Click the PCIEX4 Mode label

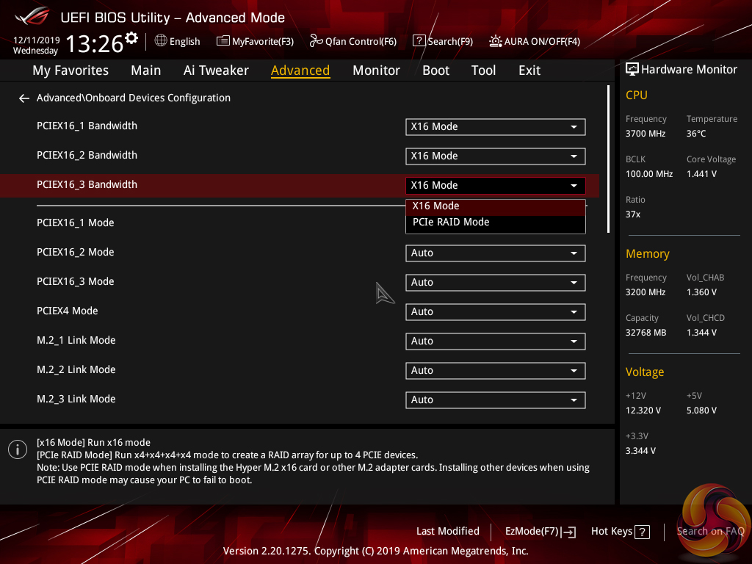pyautogui.click(x=67, y=311)
